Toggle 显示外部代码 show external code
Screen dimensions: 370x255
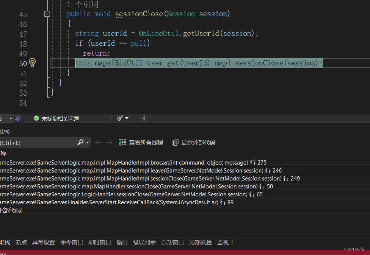[x=194, y=143]
